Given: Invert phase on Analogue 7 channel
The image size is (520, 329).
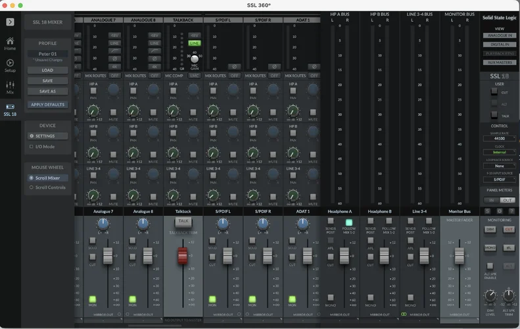Looking at the screenshot, I should (x=114, y=59).
